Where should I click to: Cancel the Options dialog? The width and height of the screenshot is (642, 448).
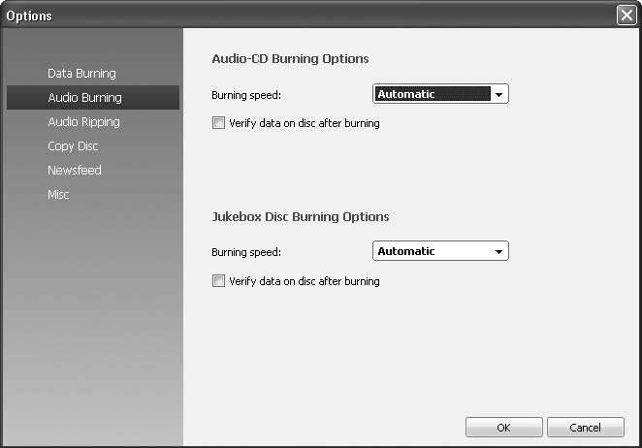pos(585,428)
